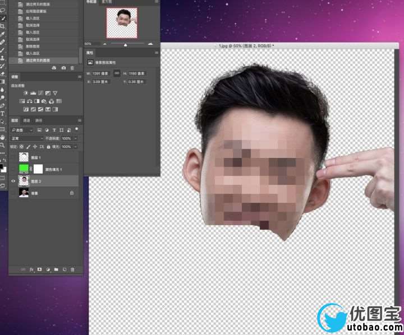Open the Adjustments panel flyout menu
The image size is (404, 335).
pyautogui.click(x=80, y=77)
